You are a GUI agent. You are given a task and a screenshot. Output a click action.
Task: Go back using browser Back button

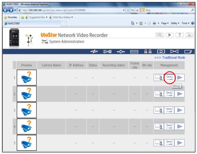point(5,10)
